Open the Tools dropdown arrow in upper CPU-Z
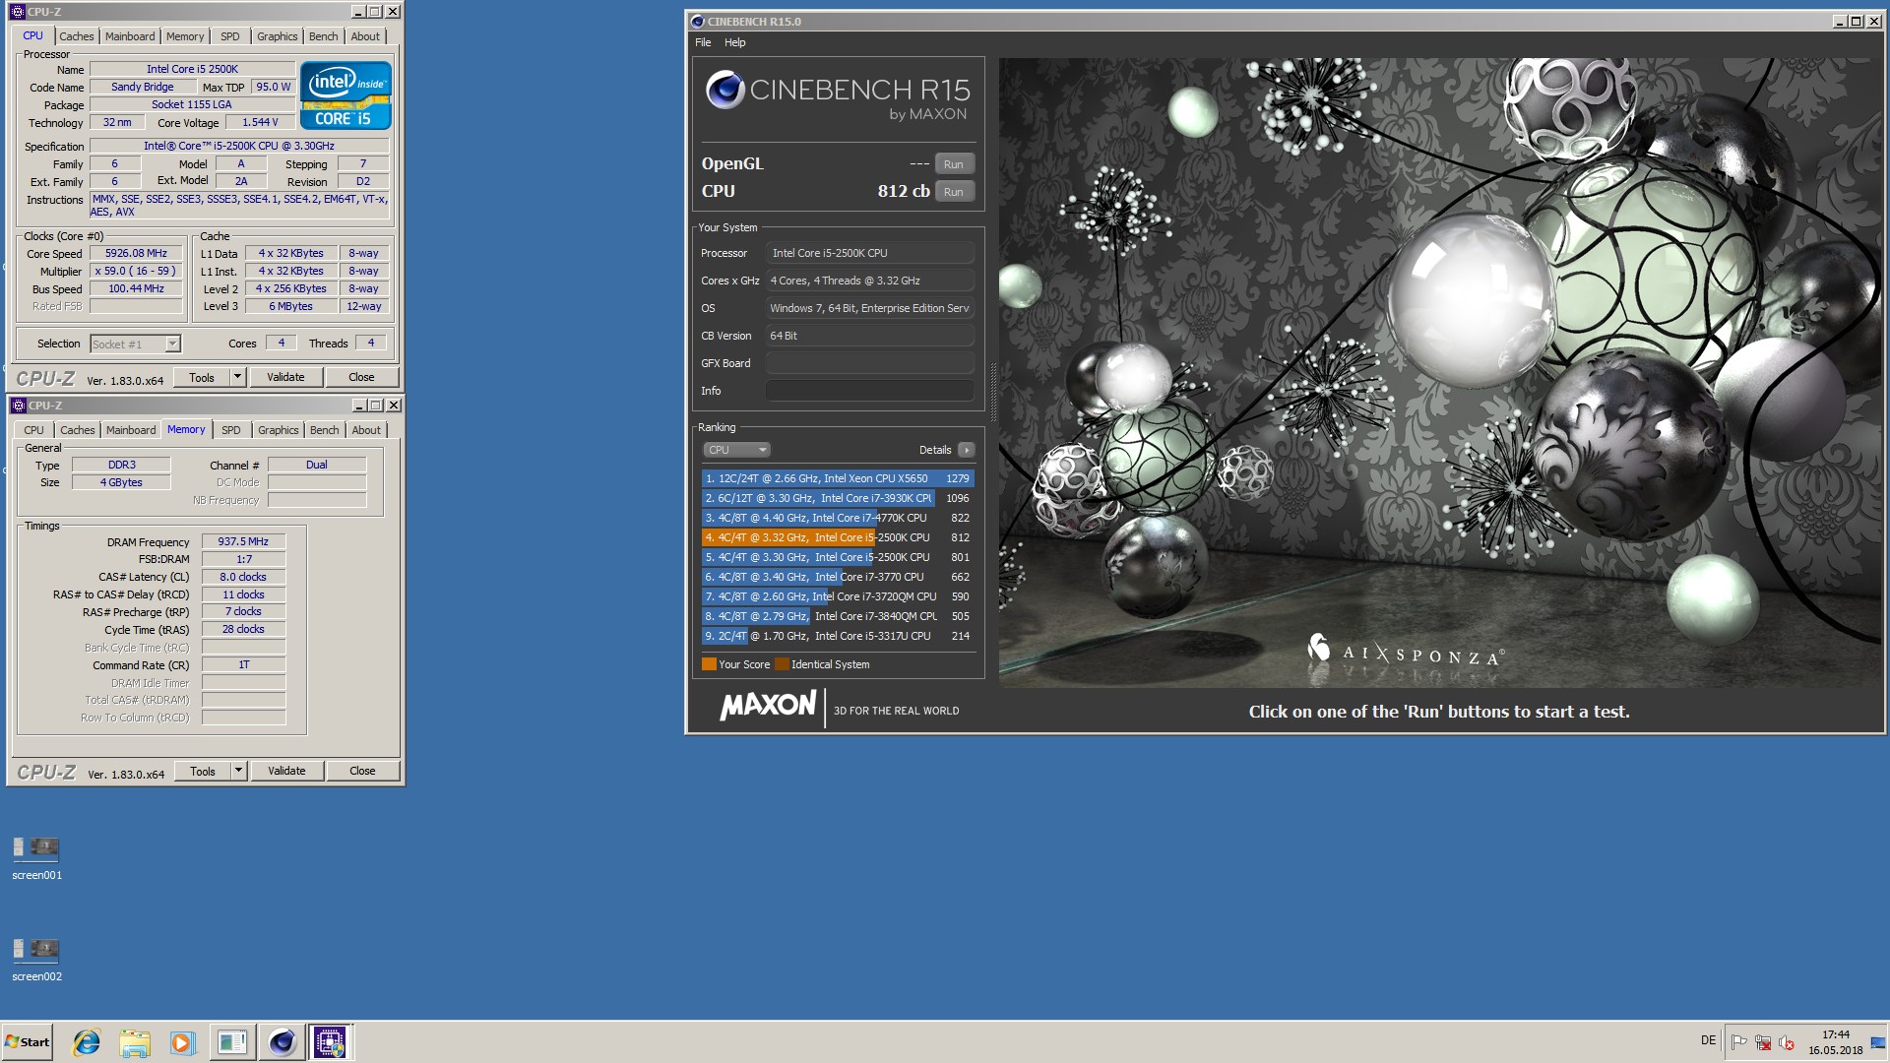The height and width of the screenshot is (1063, 1890). point(237,377)
